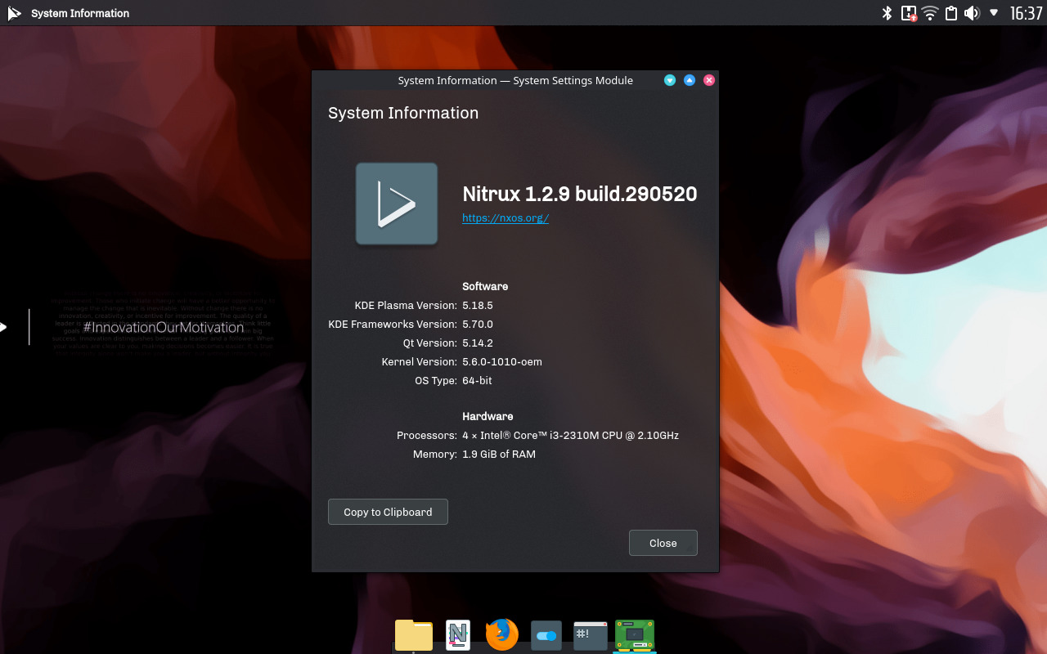Open System Settings toggle icon in dock
1047x654 pixels.
(x=546, y=635)
